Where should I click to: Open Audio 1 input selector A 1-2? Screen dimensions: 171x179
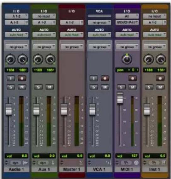pos(16,16)
